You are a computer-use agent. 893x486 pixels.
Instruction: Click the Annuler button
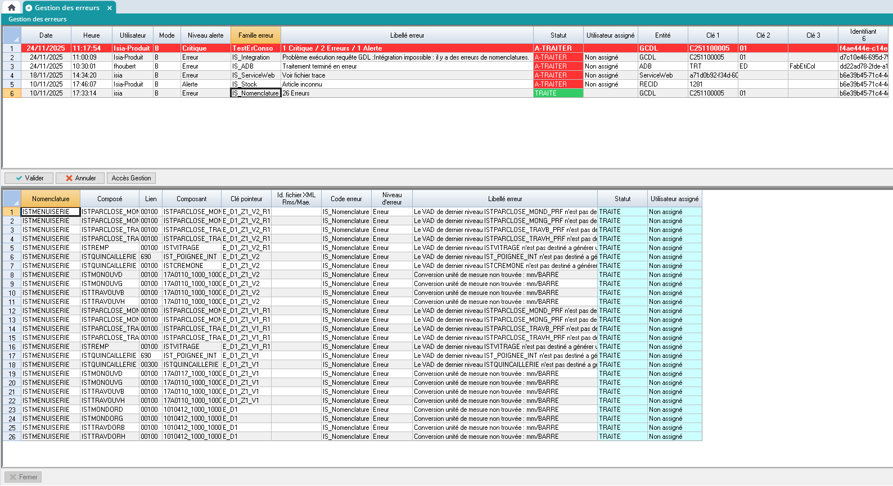point(80,178)
